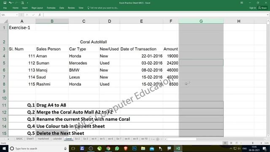This screenshot has height=152, width=270.
Task: Select cell containing Exercise-1
Action: point(22,27)
